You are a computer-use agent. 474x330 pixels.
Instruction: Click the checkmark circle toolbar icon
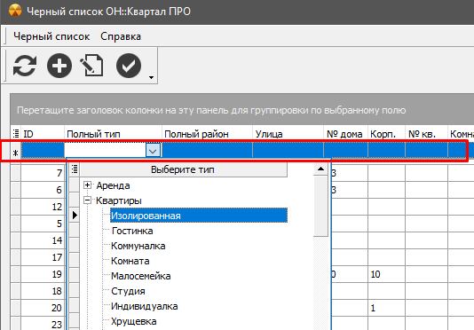click(129, 66)
